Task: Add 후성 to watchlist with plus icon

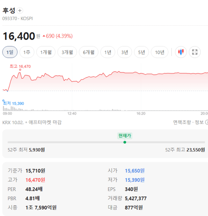Action: pos(20,11)
